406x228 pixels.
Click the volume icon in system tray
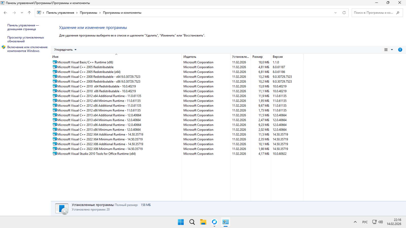point(380,222)
